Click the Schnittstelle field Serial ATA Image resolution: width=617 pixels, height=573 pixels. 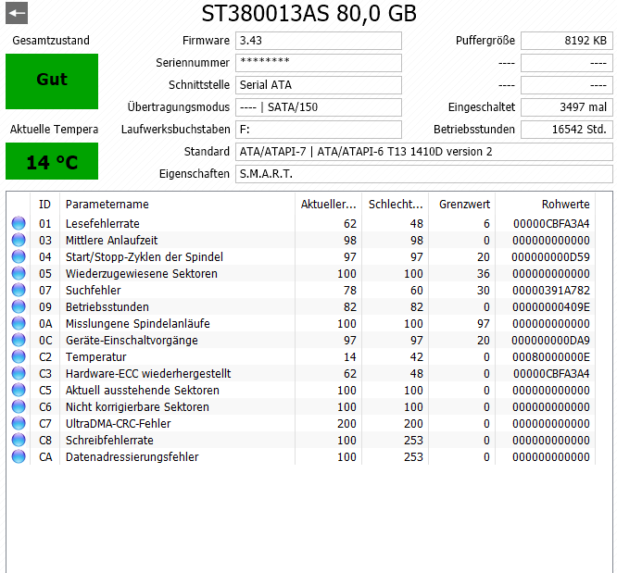pos(319,85)
